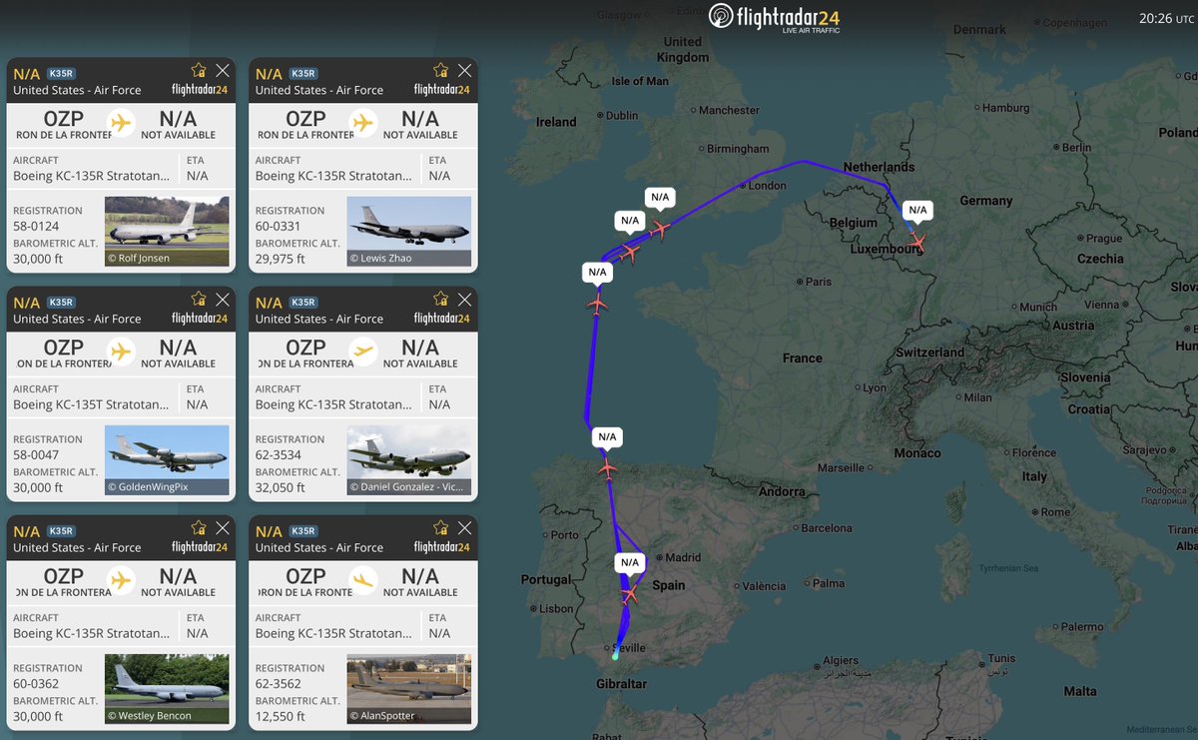Click the Gibraltar label on the map

tap(621, 684)
